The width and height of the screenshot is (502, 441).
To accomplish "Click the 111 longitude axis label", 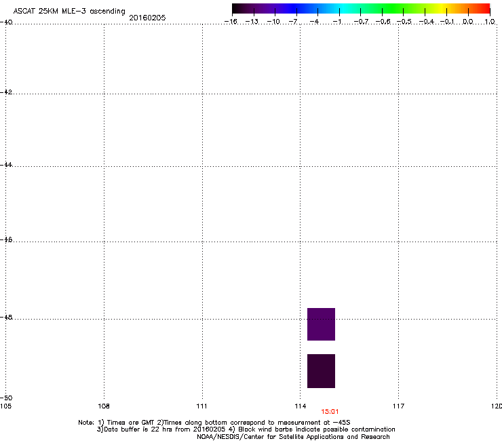I will 201,406.
